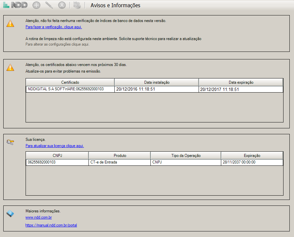The width and height of the screenshot is (294, 237).
Task: Click the database index warning triangle icon
Action: pos(10,24)
